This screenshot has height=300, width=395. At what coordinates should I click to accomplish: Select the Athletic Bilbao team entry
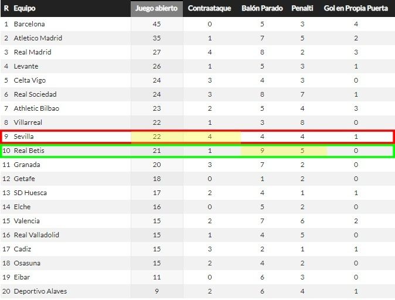pyautogui.click(x=36, y=108)
